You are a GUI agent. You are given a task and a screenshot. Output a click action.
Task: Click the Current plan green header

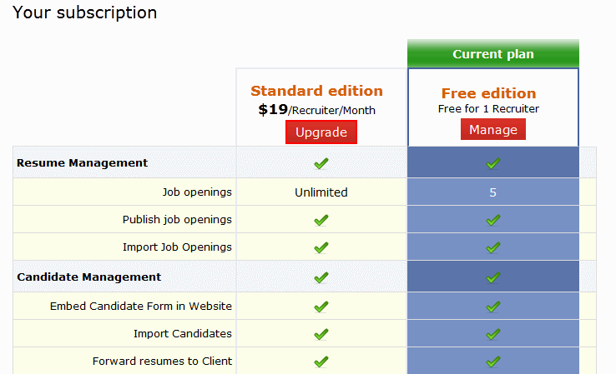click(x=493, y=54)
